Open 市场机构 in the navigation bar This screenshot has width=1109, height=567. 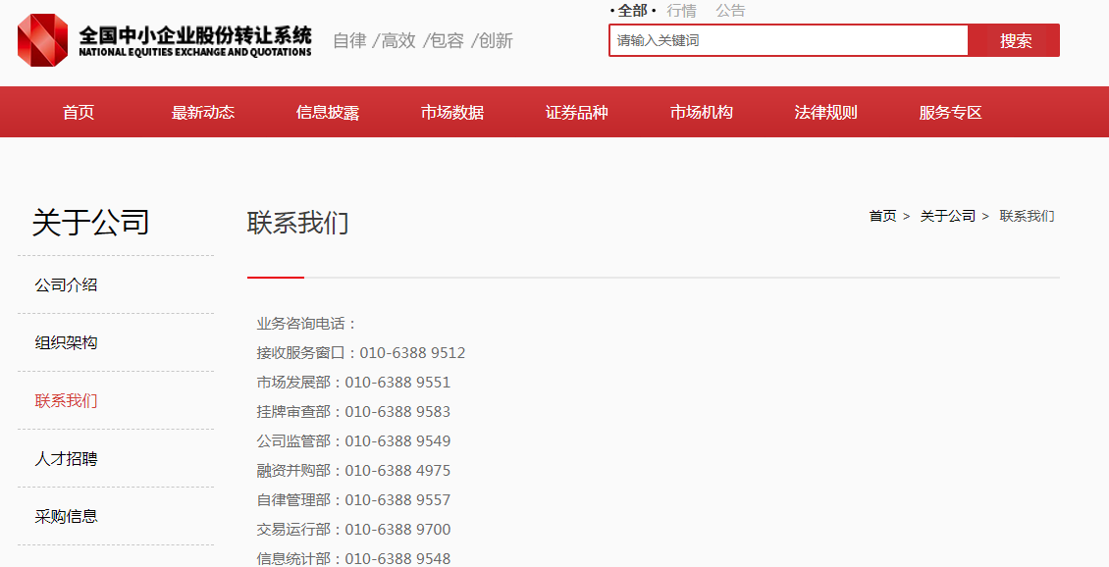(702, 113)
